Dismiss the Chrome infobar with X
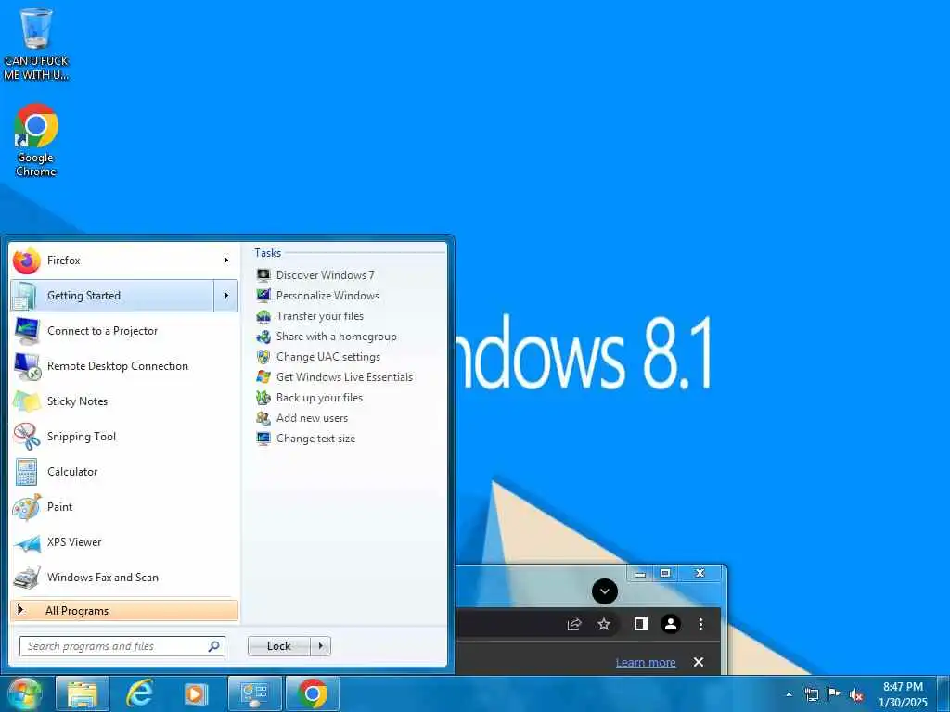Viewport: 950px width, 712px height. 699,662
